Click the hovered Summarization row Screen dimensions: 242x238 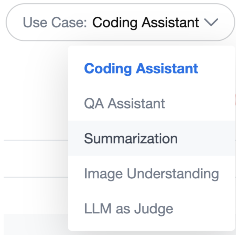(x=131, y=138)
